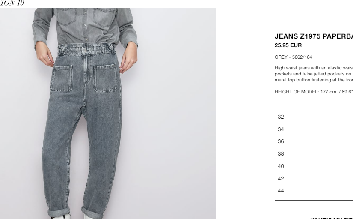Click the 25.95 EUR price
The width and height of the screenshot is (353, 219).
tap(288, 45)
